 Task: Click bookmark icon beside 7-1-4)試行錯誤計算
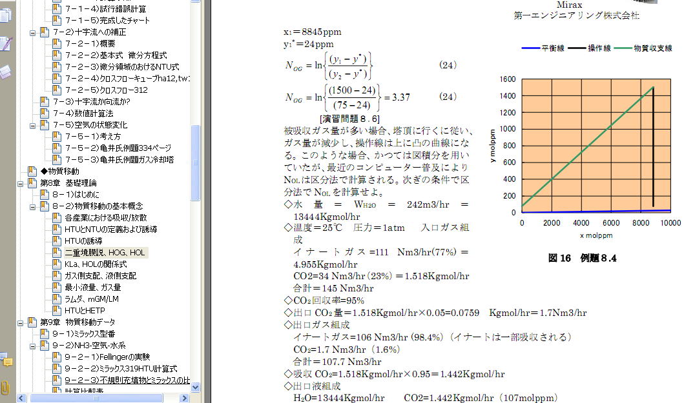57,8
